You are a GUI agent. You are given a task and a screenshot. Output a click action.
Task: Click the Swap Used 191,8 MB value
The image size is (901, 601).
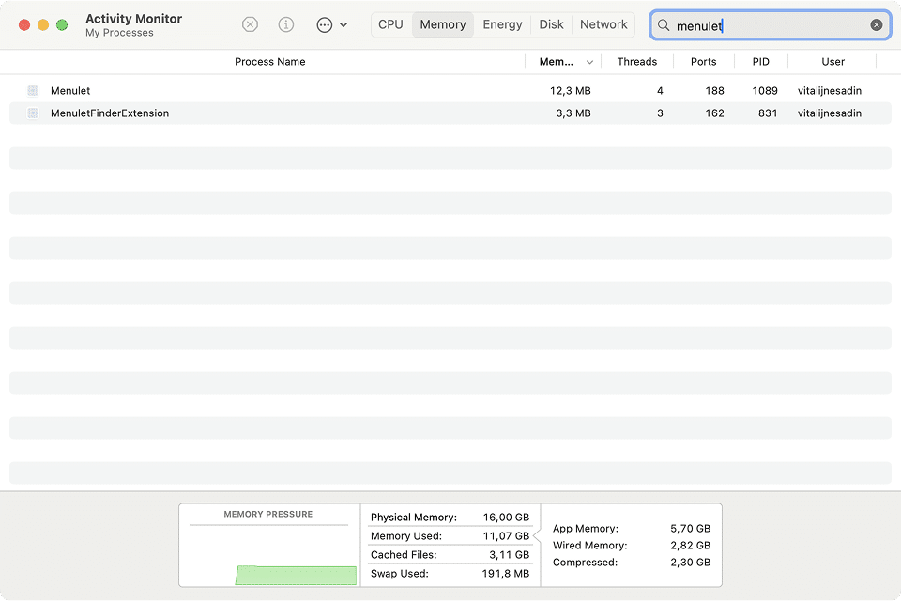coord(505,574)
